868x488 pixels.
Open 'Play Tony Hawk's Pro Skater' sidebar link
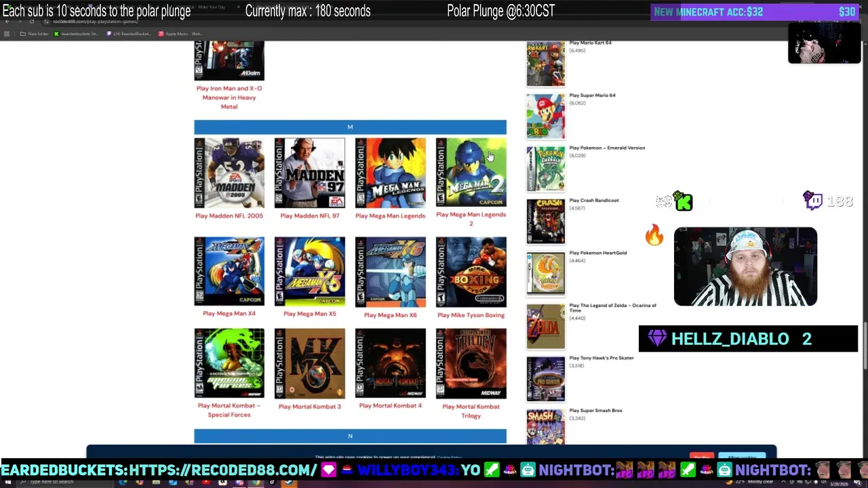tap(601, 358)
